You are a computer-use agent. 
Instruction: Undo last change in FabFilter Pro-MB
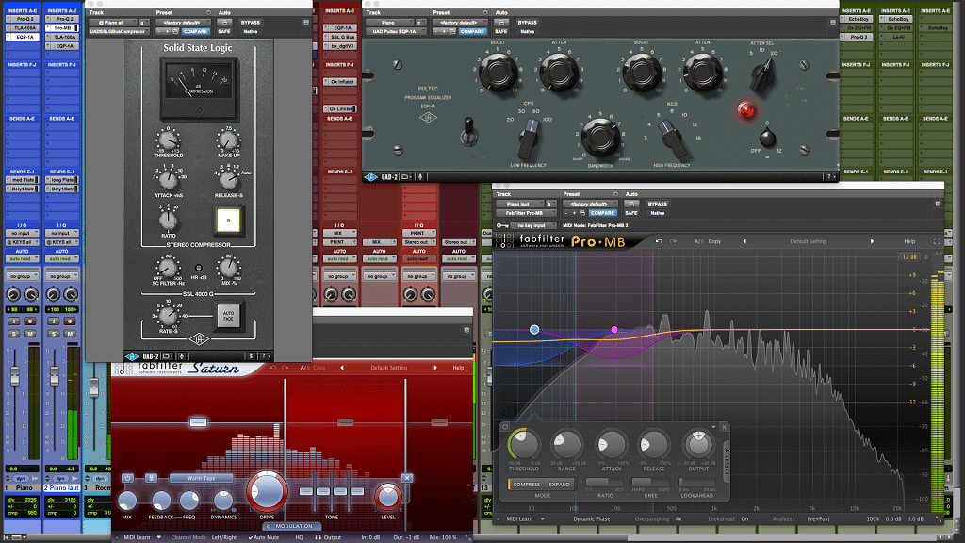click(659, 241)
